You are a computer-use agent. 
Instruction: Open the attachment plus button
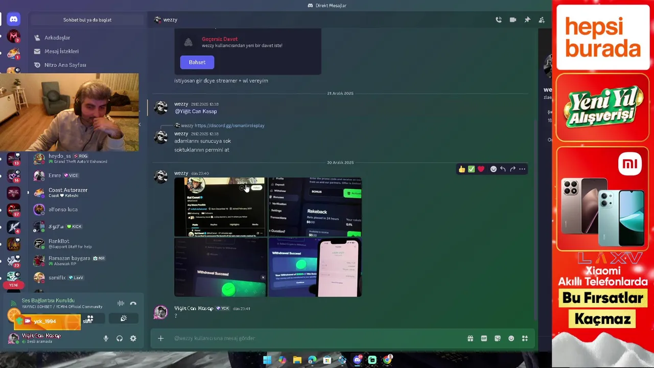point(160,338)
